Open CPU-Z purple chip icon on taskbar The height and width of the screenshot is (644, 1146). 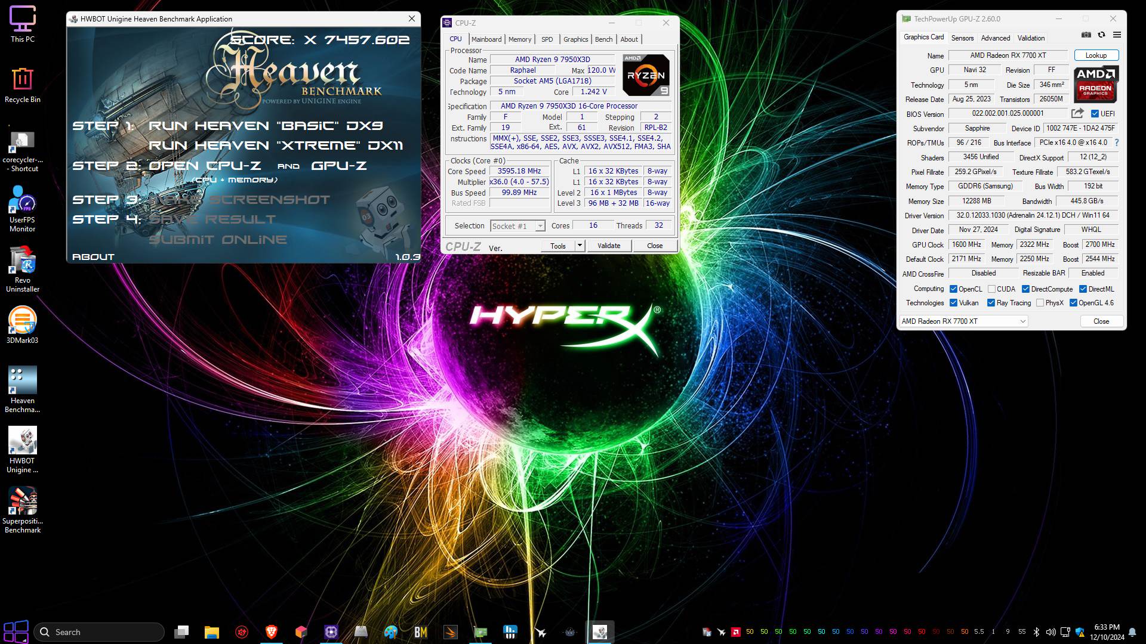click(x=331, y=632)
